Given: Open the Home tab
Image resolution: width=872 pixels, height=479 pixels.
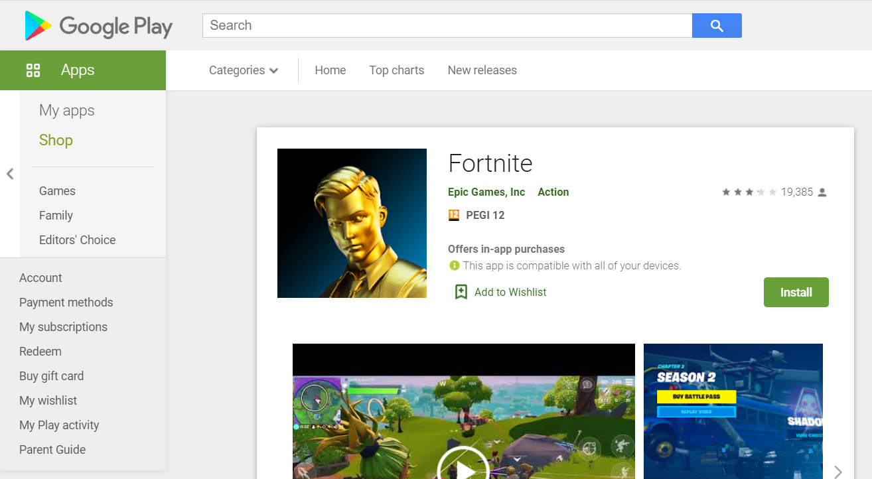Looking at the screenshot, I should pos(330,70).
